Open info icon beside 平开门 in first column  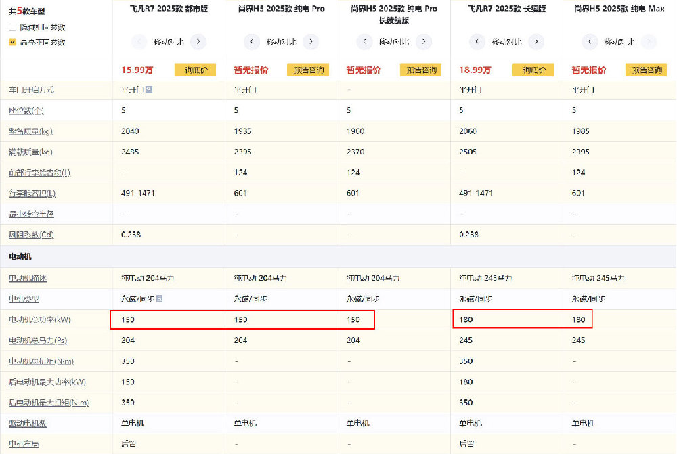(149, 89)
